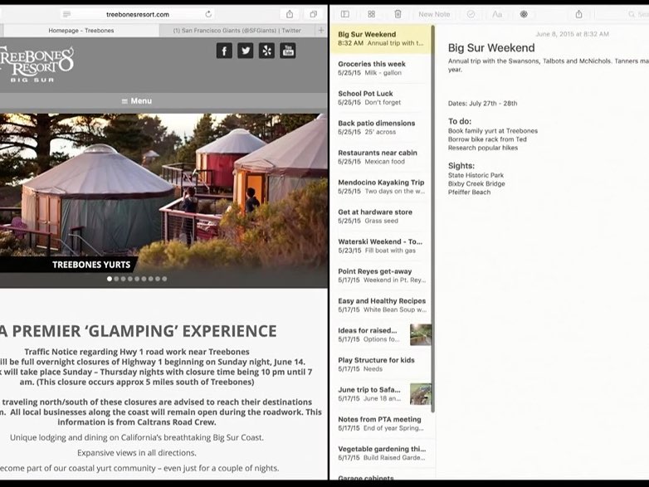Share the Big Sur Weekend note

(578, 14)
